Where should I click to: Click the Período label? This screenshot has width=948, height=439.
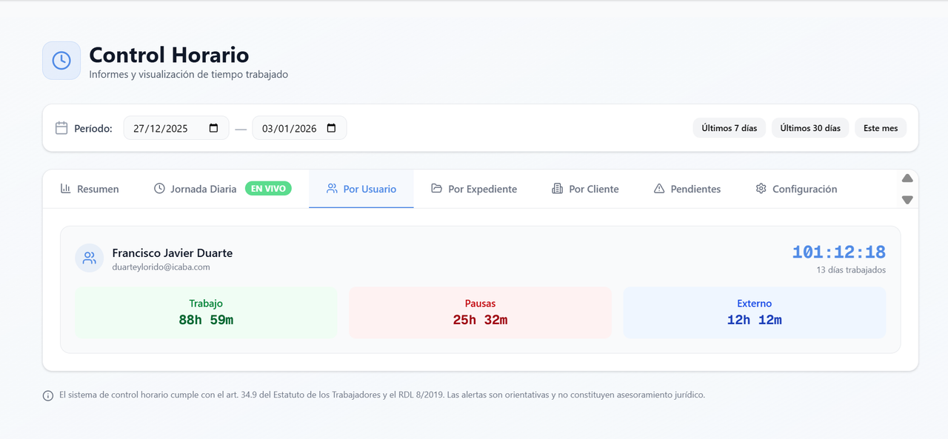coord(93,128)
